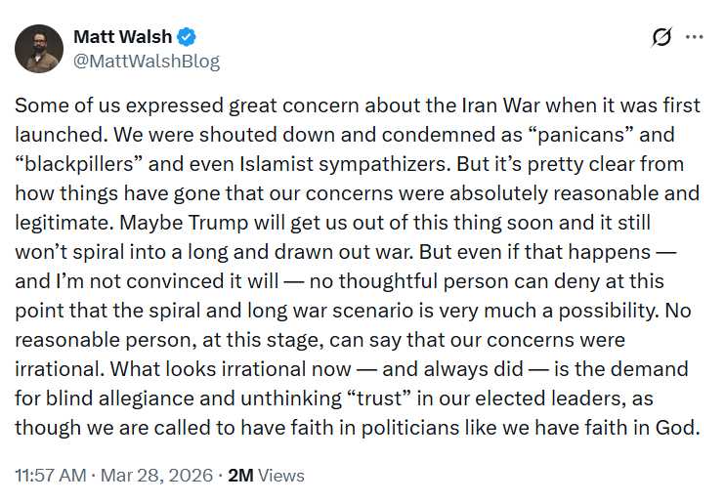The width and height of the screenshot is (725, 503).
Task: Click the opening words "Some of us"
Action: [x=59, y=105]
